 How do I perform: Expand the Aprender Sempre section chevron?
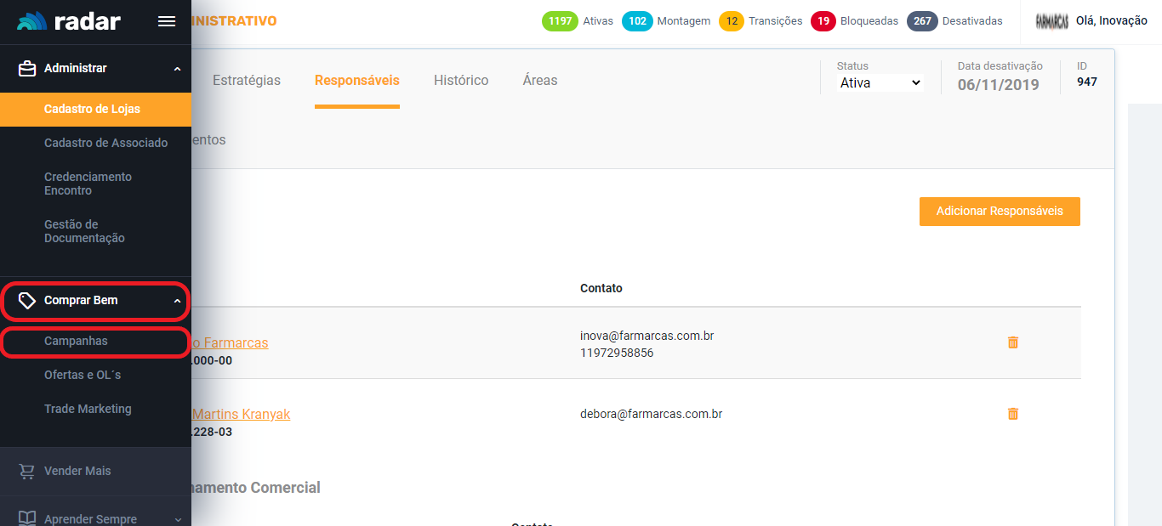point(177,519)
